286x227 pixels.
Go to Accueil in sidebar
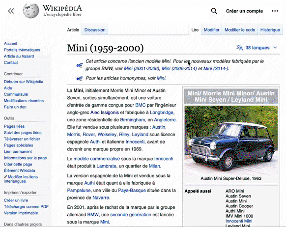pyautogui.click(x=10, y=44)
